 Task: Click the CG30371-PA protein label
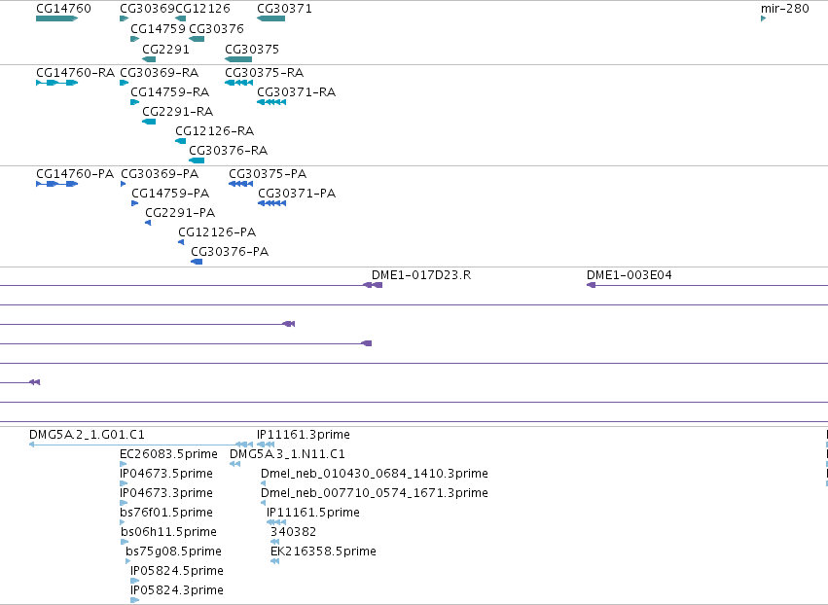[x=297, y=194]
